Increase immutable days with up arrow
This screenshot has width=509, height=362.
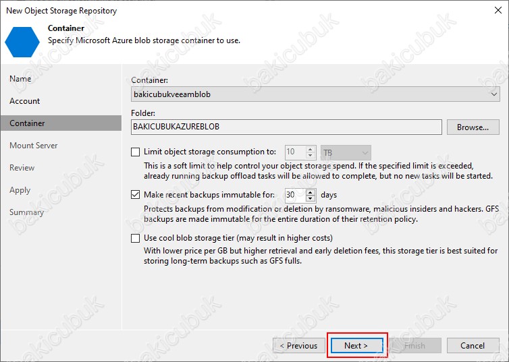coord(311,192)
